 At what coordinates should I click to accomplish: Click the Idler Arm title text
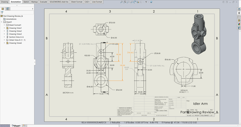click(x=200, y=104)
